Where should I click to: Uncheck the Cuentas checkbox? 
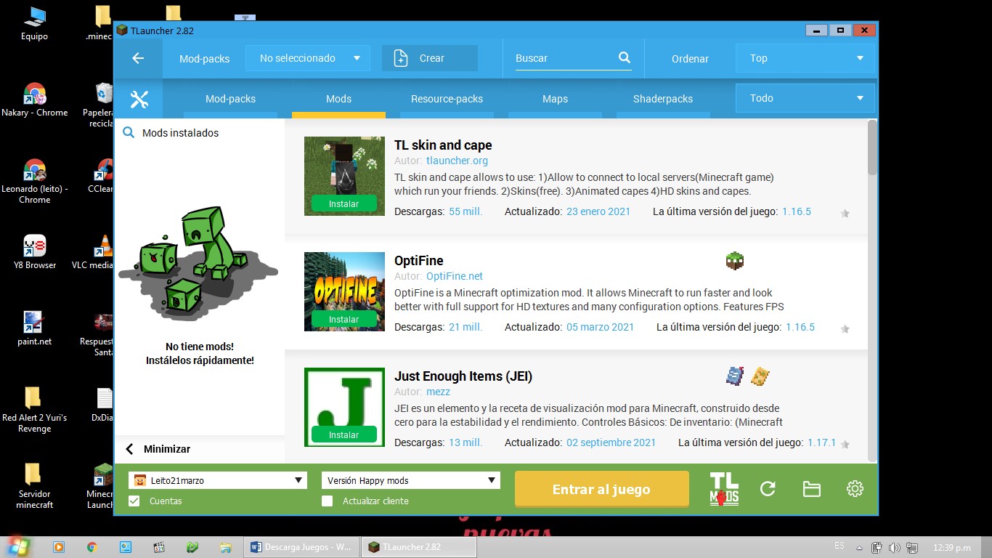[x=134, y=501]
